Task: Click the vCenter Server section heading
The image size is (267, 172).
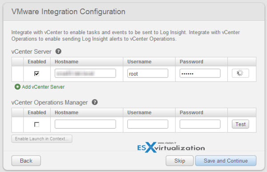Action: pyautogui.click(x=31, y=51)
